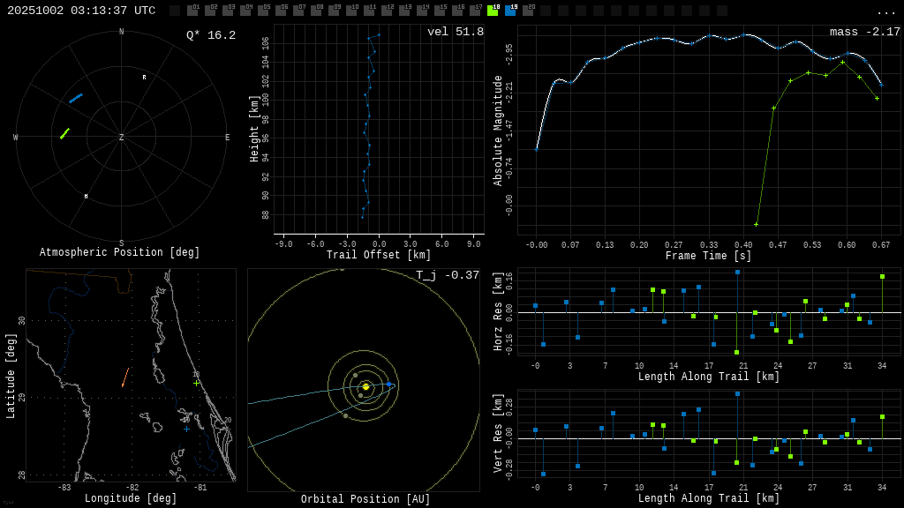The width and height of the screenshot is (904, 508).
Task: Toggle the green station 18 box
Action: [x=493, y=11]
